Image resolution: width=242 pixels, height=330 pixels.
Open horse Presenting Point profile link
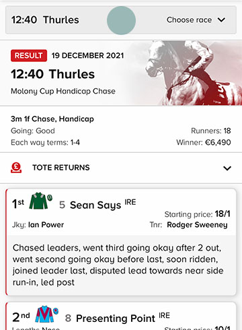[x=116, y=319]
